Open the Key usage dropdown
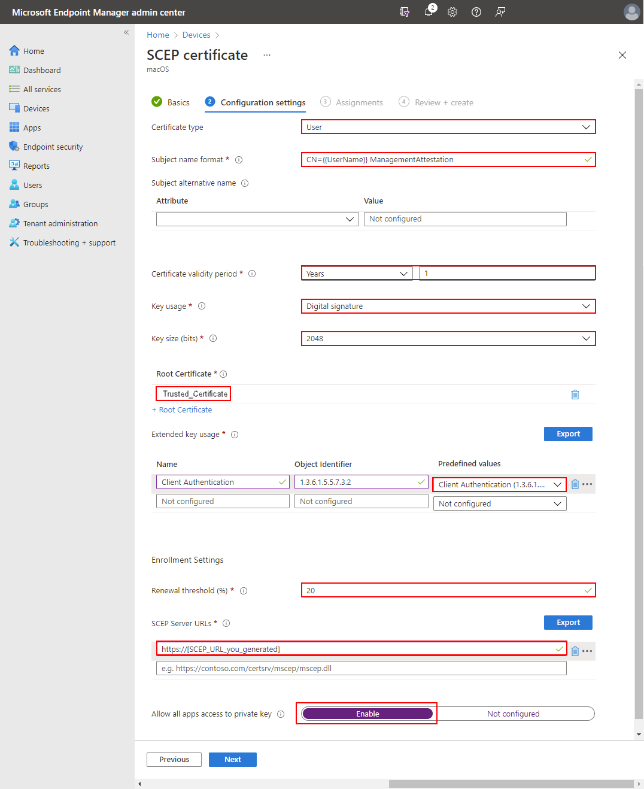This screenshot has height=789, width=644. click(x=448, y=307)
